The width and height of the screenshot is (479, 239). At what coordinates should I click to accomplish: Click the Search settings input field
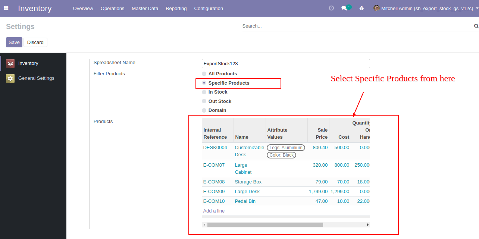(357, 26)
